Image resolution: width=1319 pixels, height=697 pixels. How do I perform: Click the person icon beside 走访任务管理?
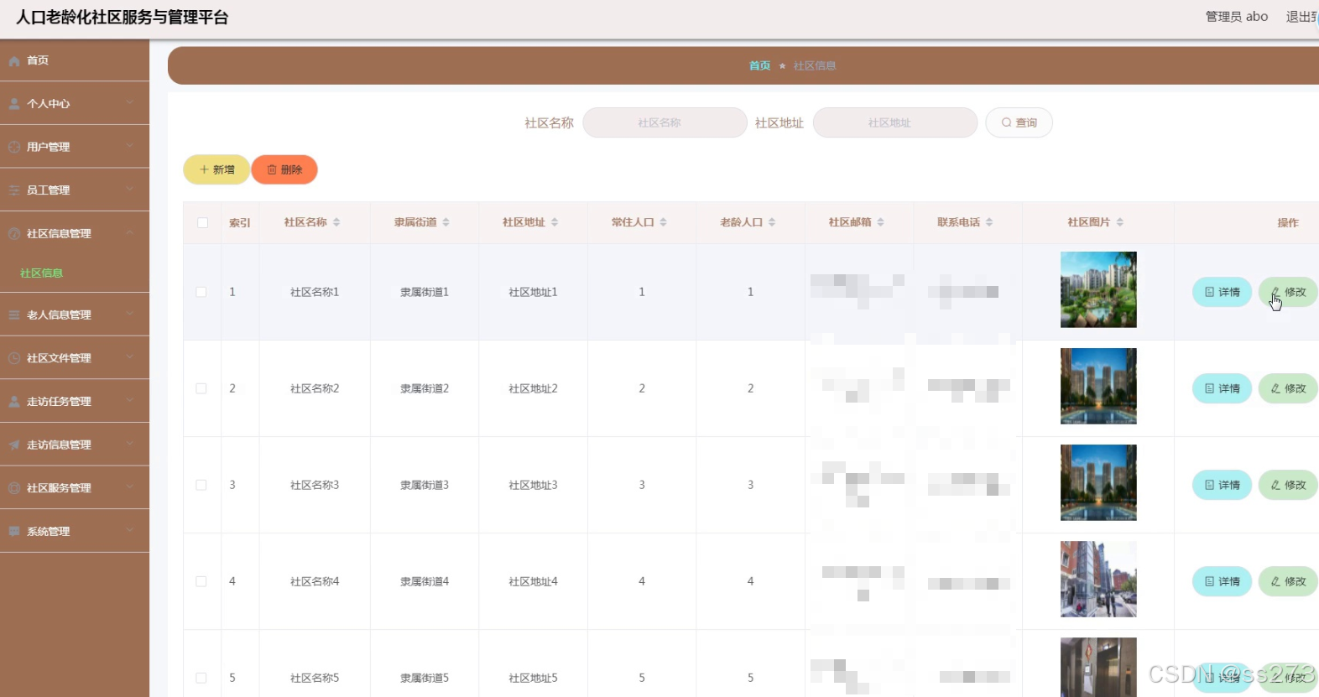[14, 402]
